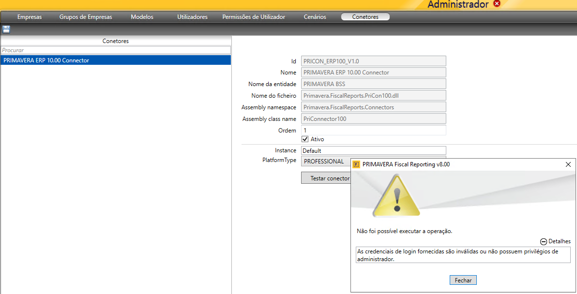Select PRIMAVERA ERP 10.00 Connector in list
This screenshot has width=577, height=294.
click(116, 60)
